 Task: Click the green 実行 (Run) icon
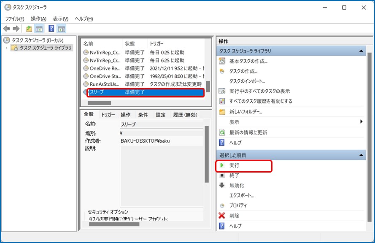(222, 166)
